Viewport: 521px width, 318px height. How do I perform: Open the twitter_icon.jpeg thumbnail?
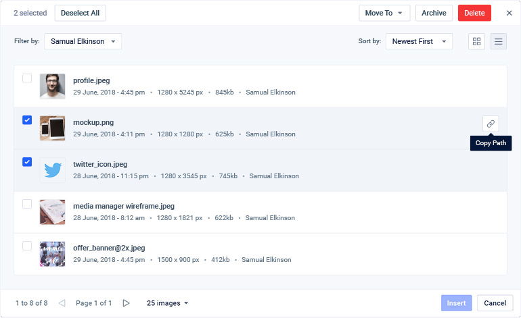(x=53, y=170)
